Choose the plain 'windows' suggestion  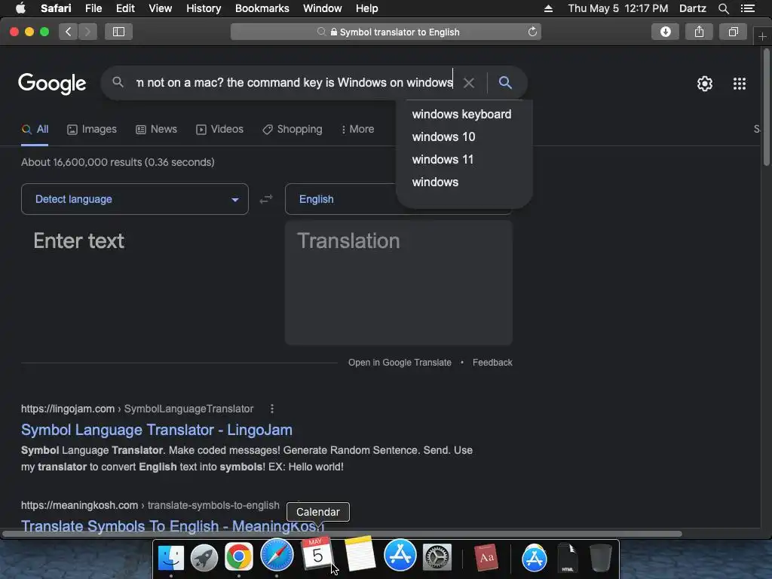435,182
